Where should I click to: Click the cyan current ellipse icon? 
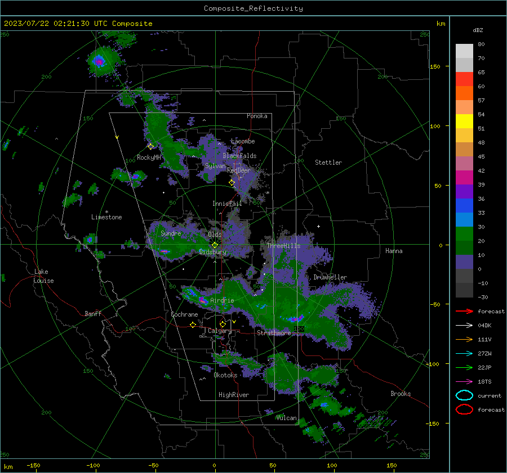(464, 395)
